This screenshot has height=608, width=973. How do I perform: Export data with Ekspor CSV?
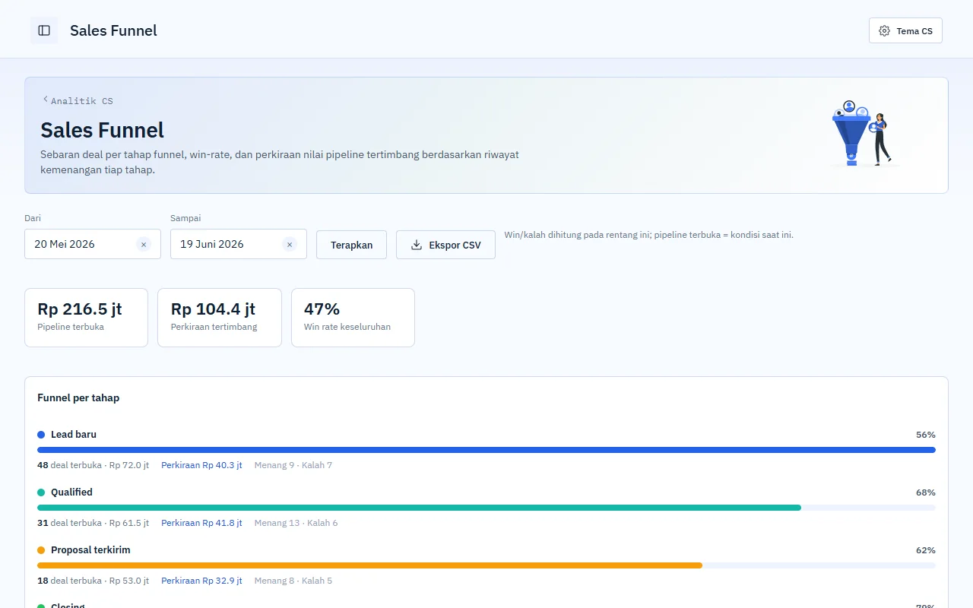tap(445, 245)
